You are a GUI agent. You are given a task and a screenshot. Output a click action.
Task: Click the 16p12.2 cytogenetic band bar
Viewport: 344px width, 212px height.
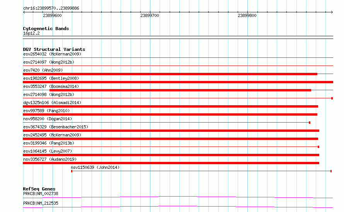178,37
